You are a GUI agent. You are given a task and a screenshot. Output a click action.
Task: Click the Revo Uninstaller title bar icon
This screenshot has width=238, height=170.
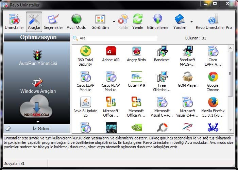pos(5,5)
